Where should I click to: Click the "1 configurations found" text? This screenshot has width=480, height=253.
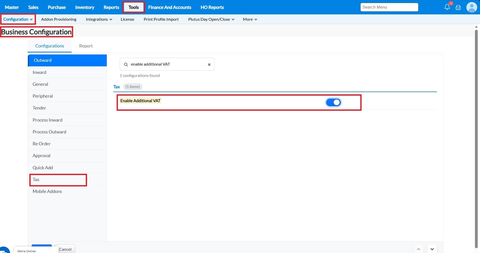(140, 76)
